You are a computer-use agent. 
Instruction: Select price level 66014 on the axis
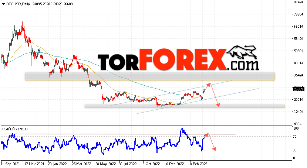coord(298,26)
